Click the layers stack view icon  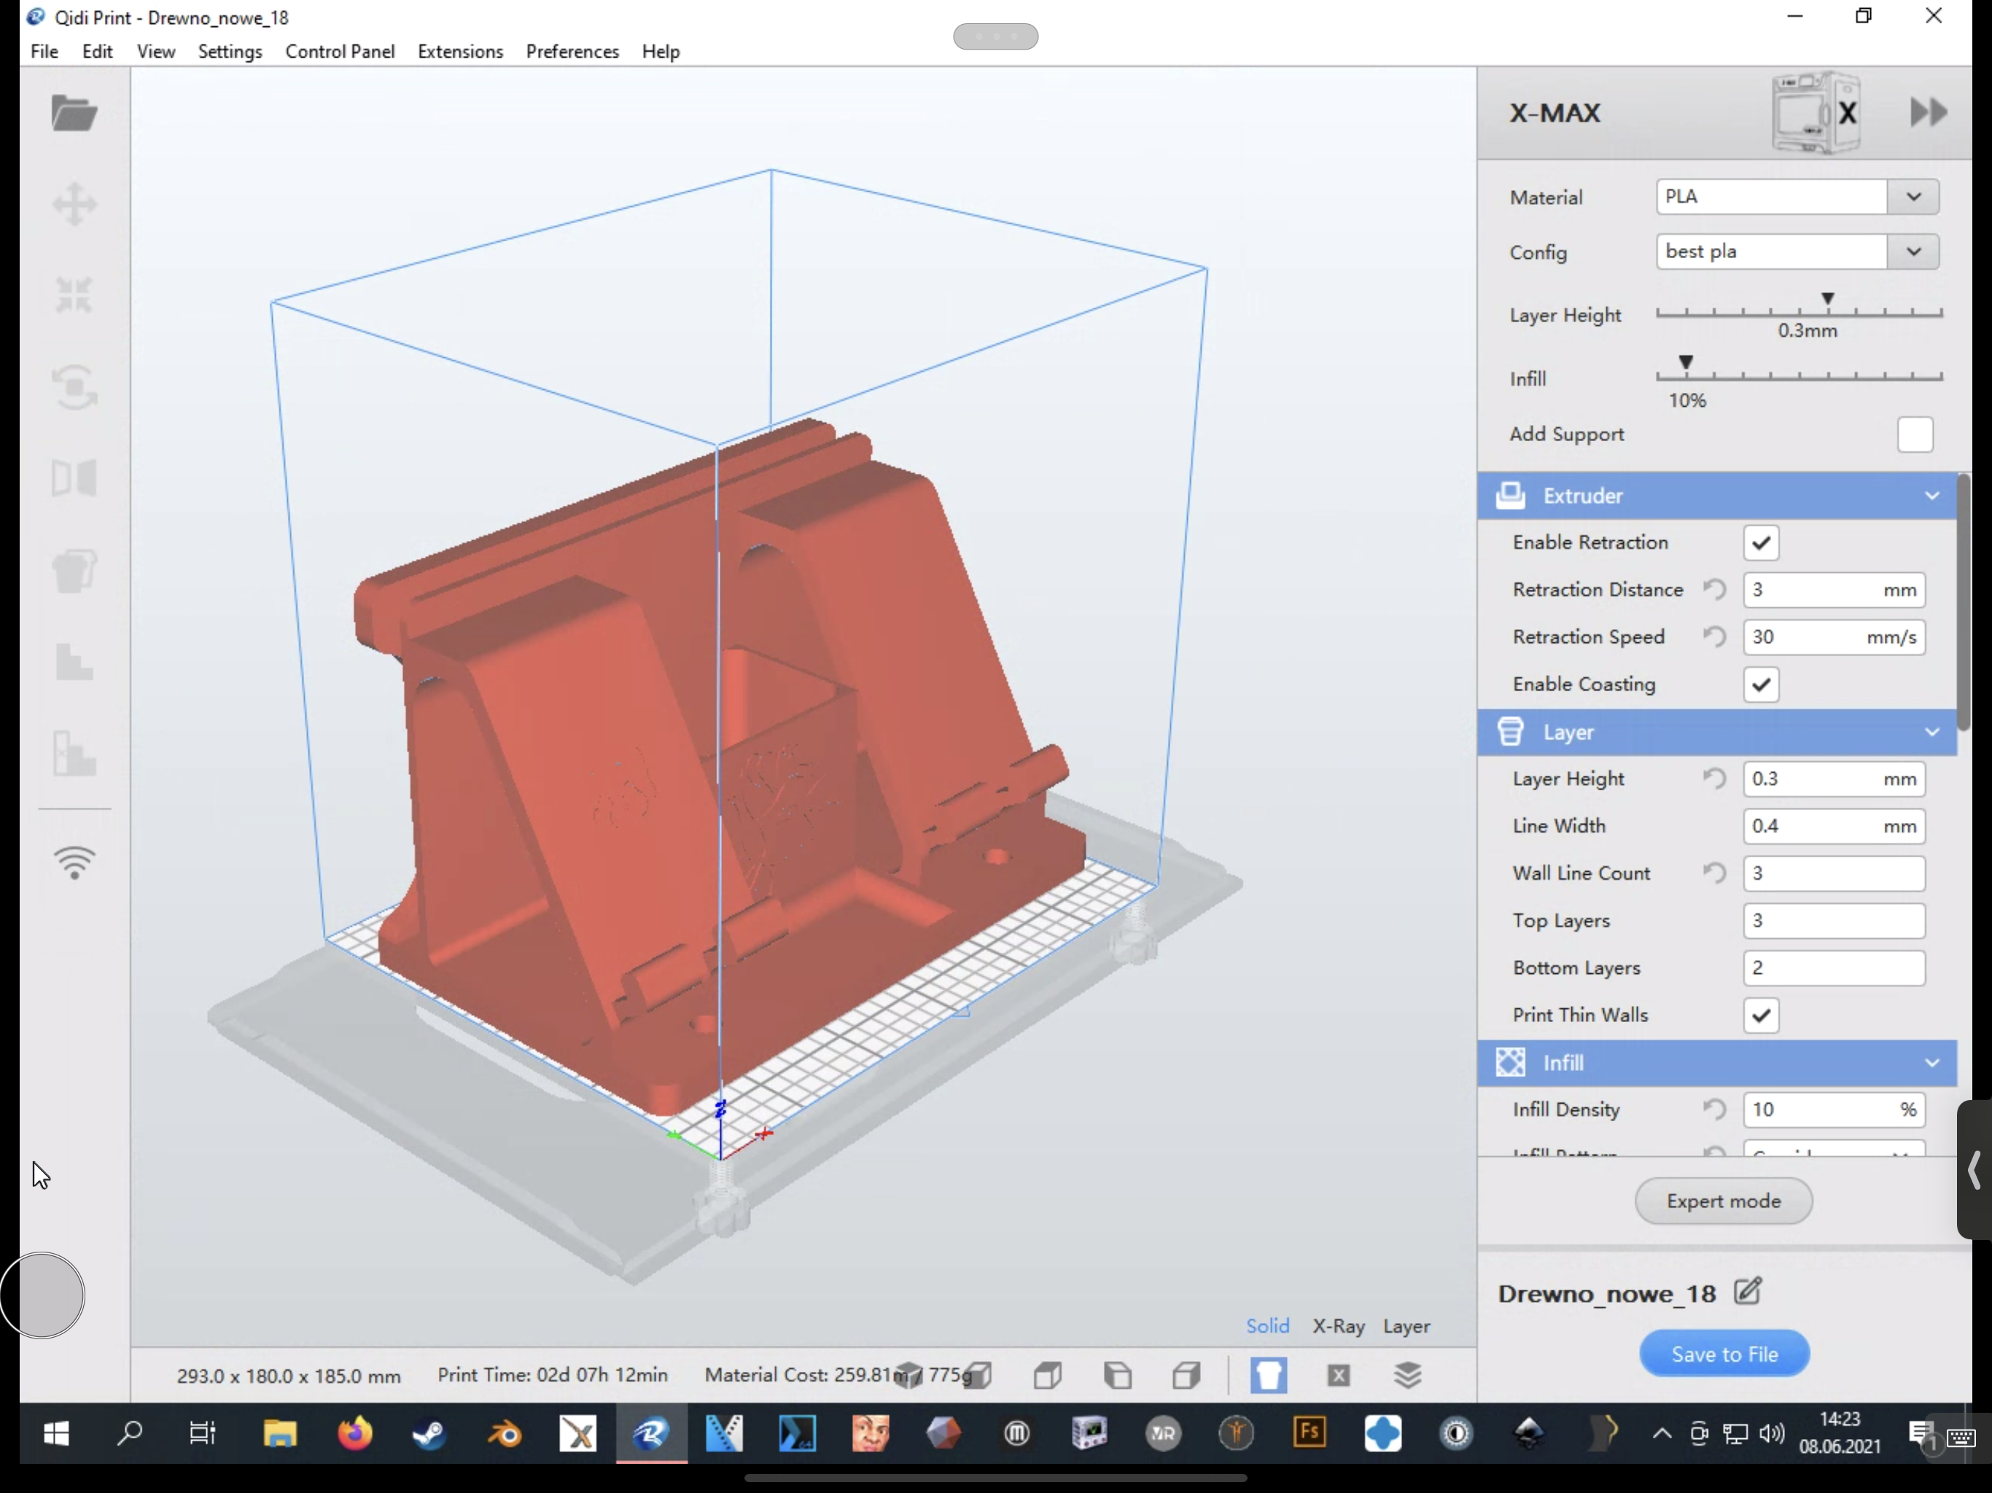[x=1407, y=1375]
